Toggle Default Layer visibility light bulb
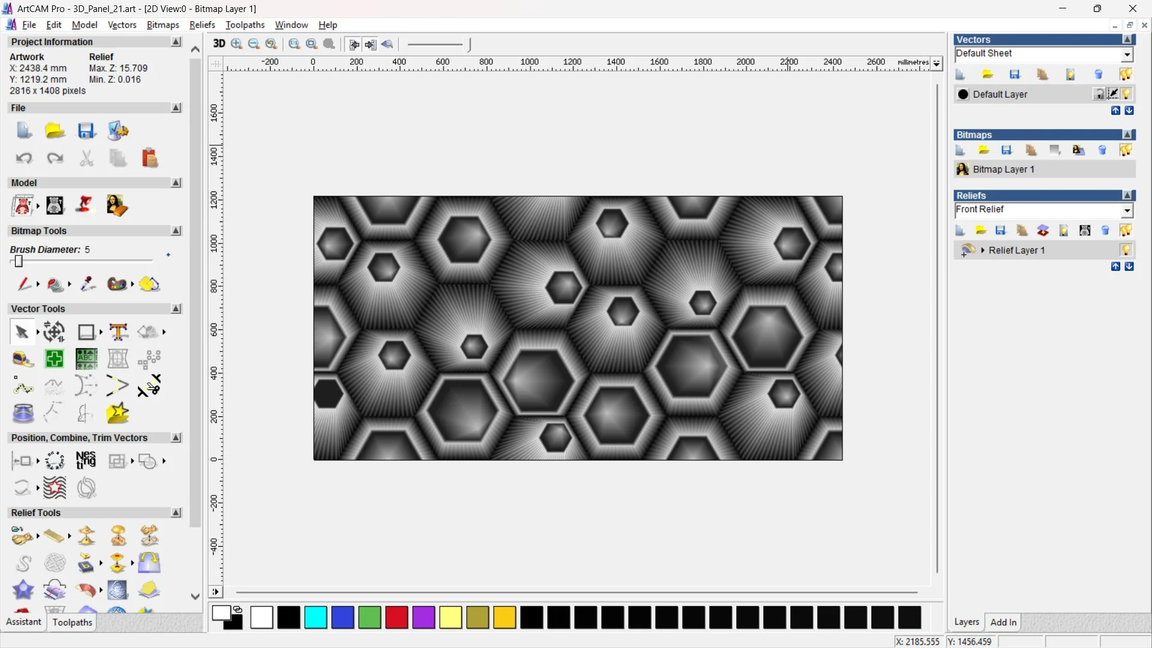The width and height of the screenshot is (1152, 648). (x=1126, y=94)
